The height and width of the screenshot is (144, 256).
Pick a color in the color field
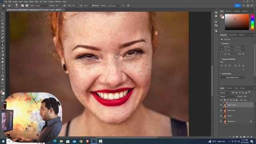237,22
